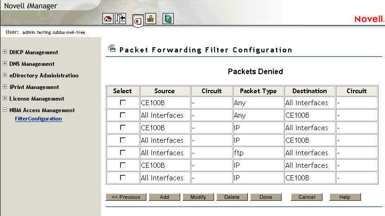Click the user name admin.testing.subbu-nw6-tree
The image size is (385, 216).
(54, 32)
